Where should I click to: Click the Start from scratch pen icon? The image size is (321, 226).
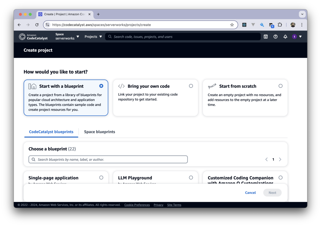click(212, 86)
